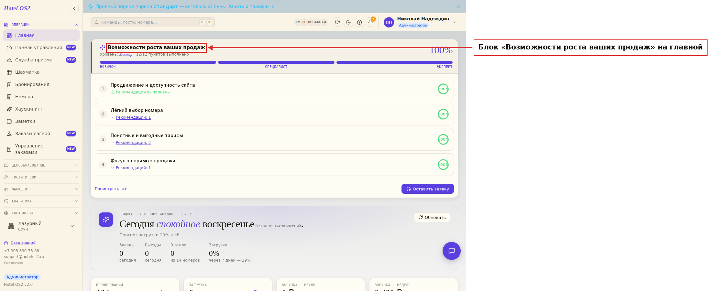Click the Хаускипинг sparkle icon
The height and width of the screenshot is (291, 715).
click(9, 109)
